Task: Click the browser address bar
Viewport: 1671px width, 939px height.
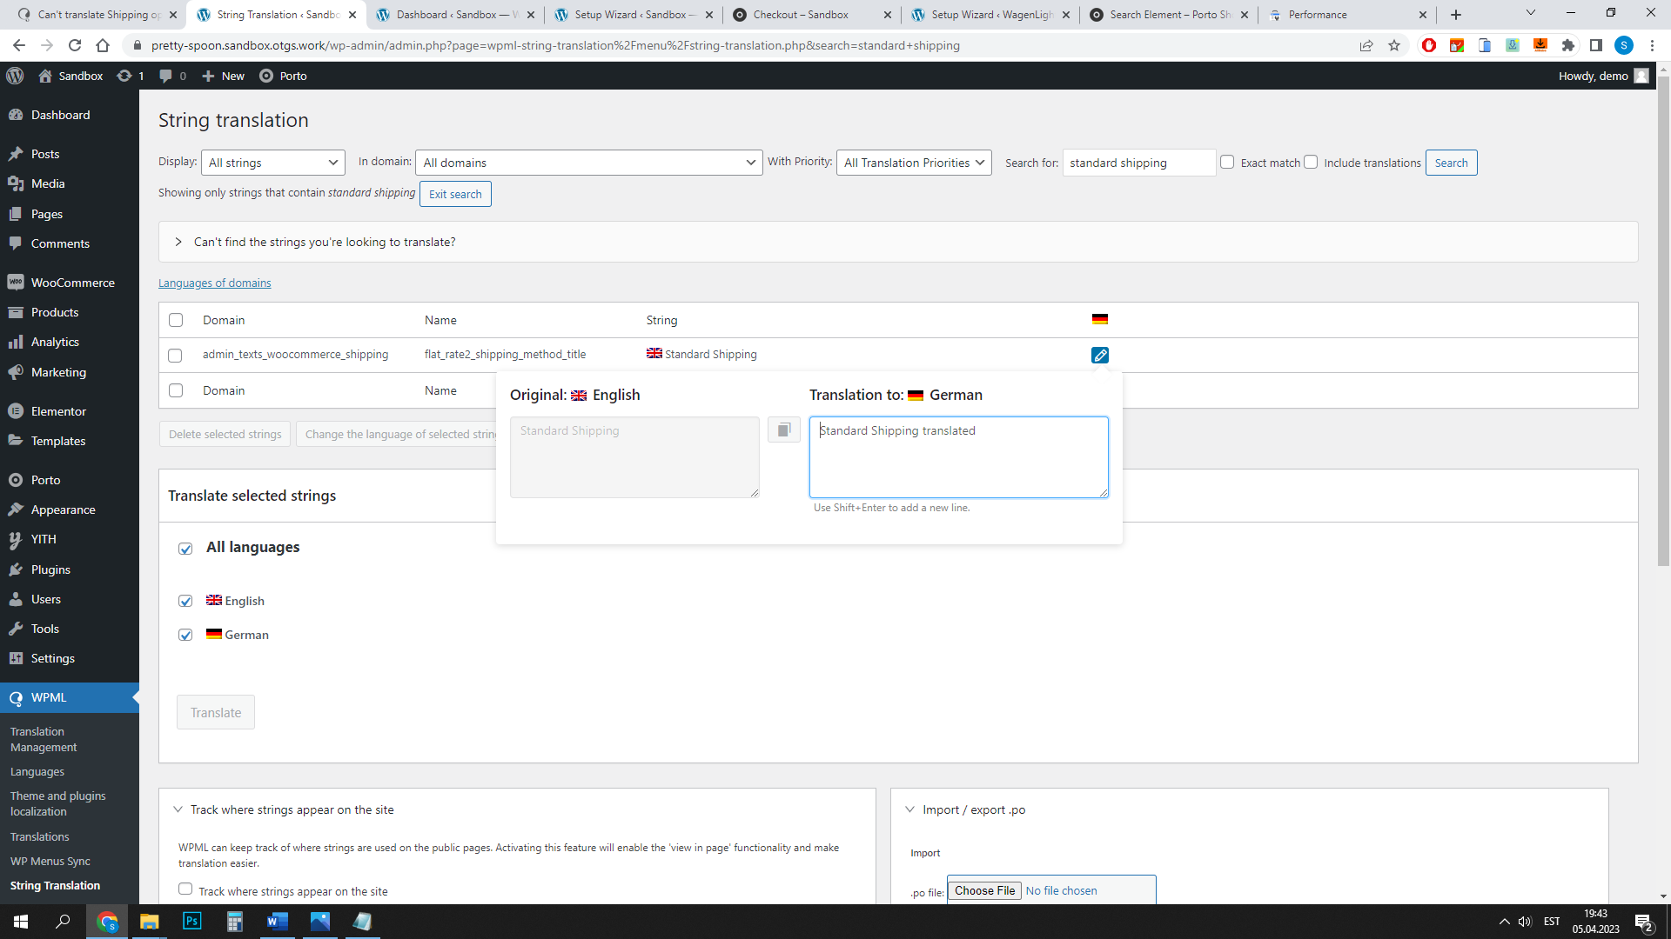Action: [x=740, y=45]
